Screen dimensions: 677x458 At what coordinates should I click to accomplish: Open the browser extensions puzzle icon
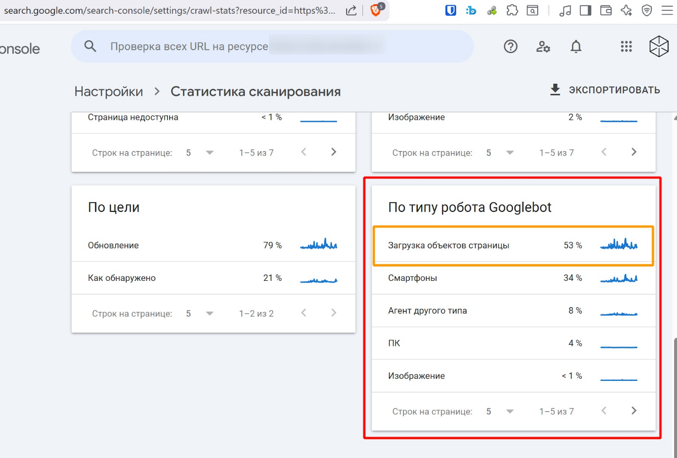pyautogui.click(x=512, y=10)
